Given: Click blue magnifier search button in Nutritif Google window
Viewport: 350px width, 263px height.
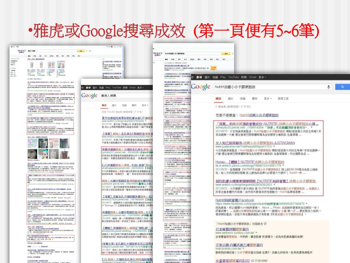Looking at the screenshot, I should click(x=342, y=87).
